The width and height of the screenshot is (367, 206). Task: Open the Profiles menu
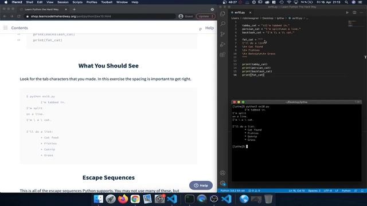tap(92, 2)
